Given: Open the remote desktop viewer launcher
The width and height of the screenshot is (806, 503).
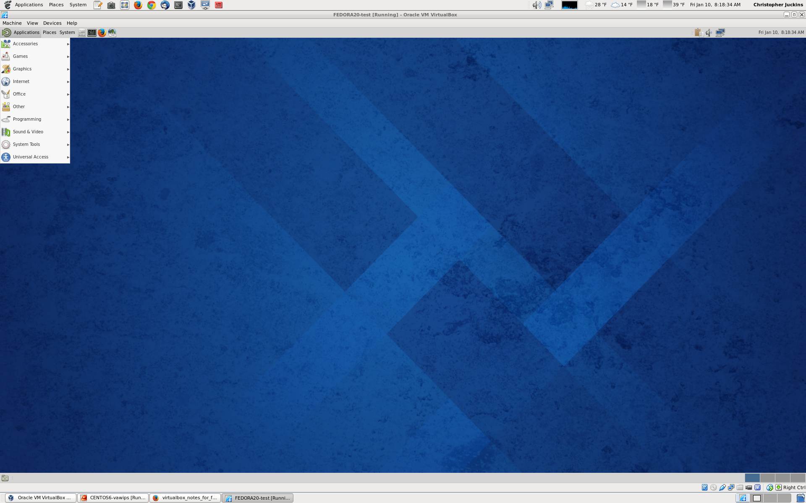Looking at the screenshot, I should pyautogui.click(x=205, y=5).
